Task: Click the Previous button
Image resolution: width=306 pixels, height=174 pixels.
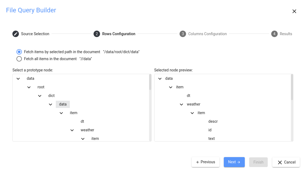Action: [205, 162]
